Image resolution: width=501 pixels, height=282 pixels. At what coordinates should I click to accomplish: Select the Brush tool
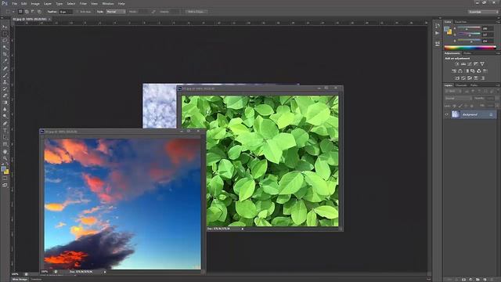tap(5, 75)
